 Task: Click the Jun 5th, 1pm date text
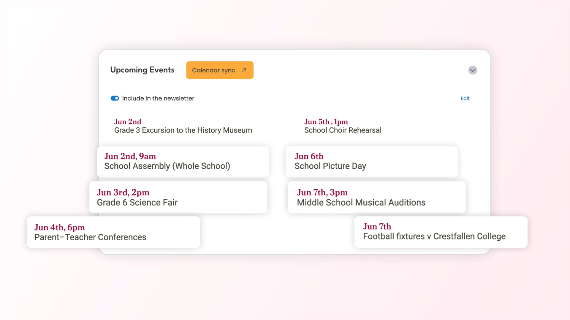tap(326, 122)
